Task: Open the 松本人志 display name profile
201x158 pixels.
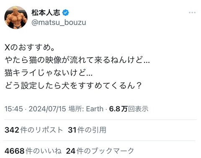Action: pos(46,13)
